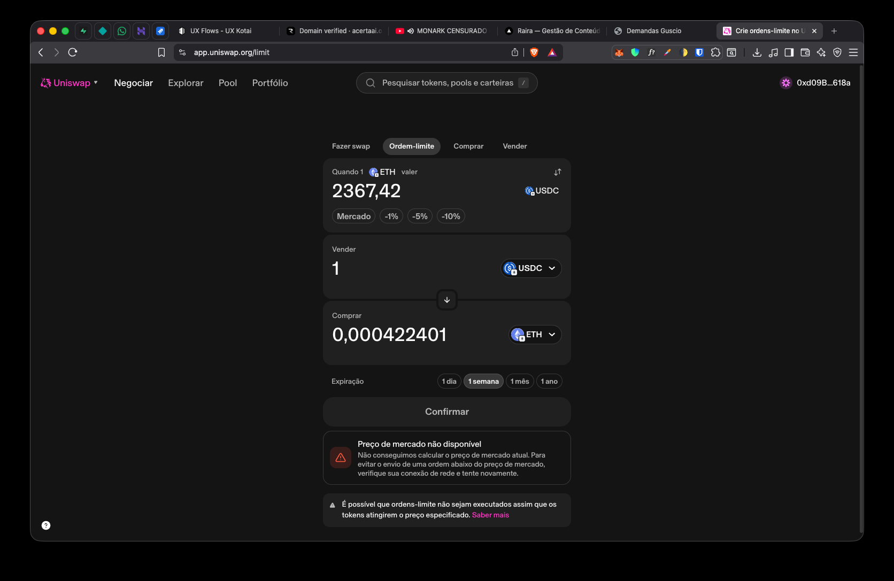Set expiration to 1 dia
Image resolution: width=894 pixels, height=581 pixels.
pos(449,381)
